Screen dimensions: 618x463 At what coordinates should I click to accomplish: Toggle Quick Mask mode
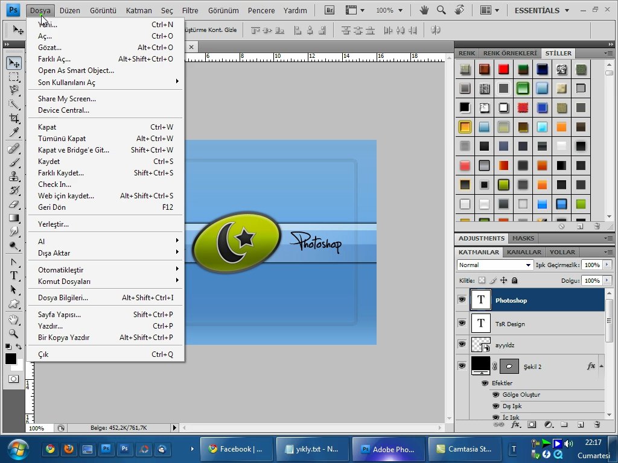[x=13, y=379]
